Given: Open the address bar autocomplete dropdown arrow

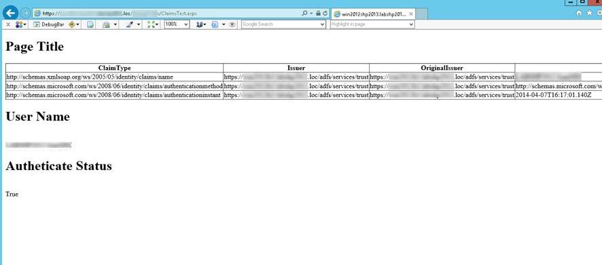Looking at the screenshot, I should tap(311, 14).
